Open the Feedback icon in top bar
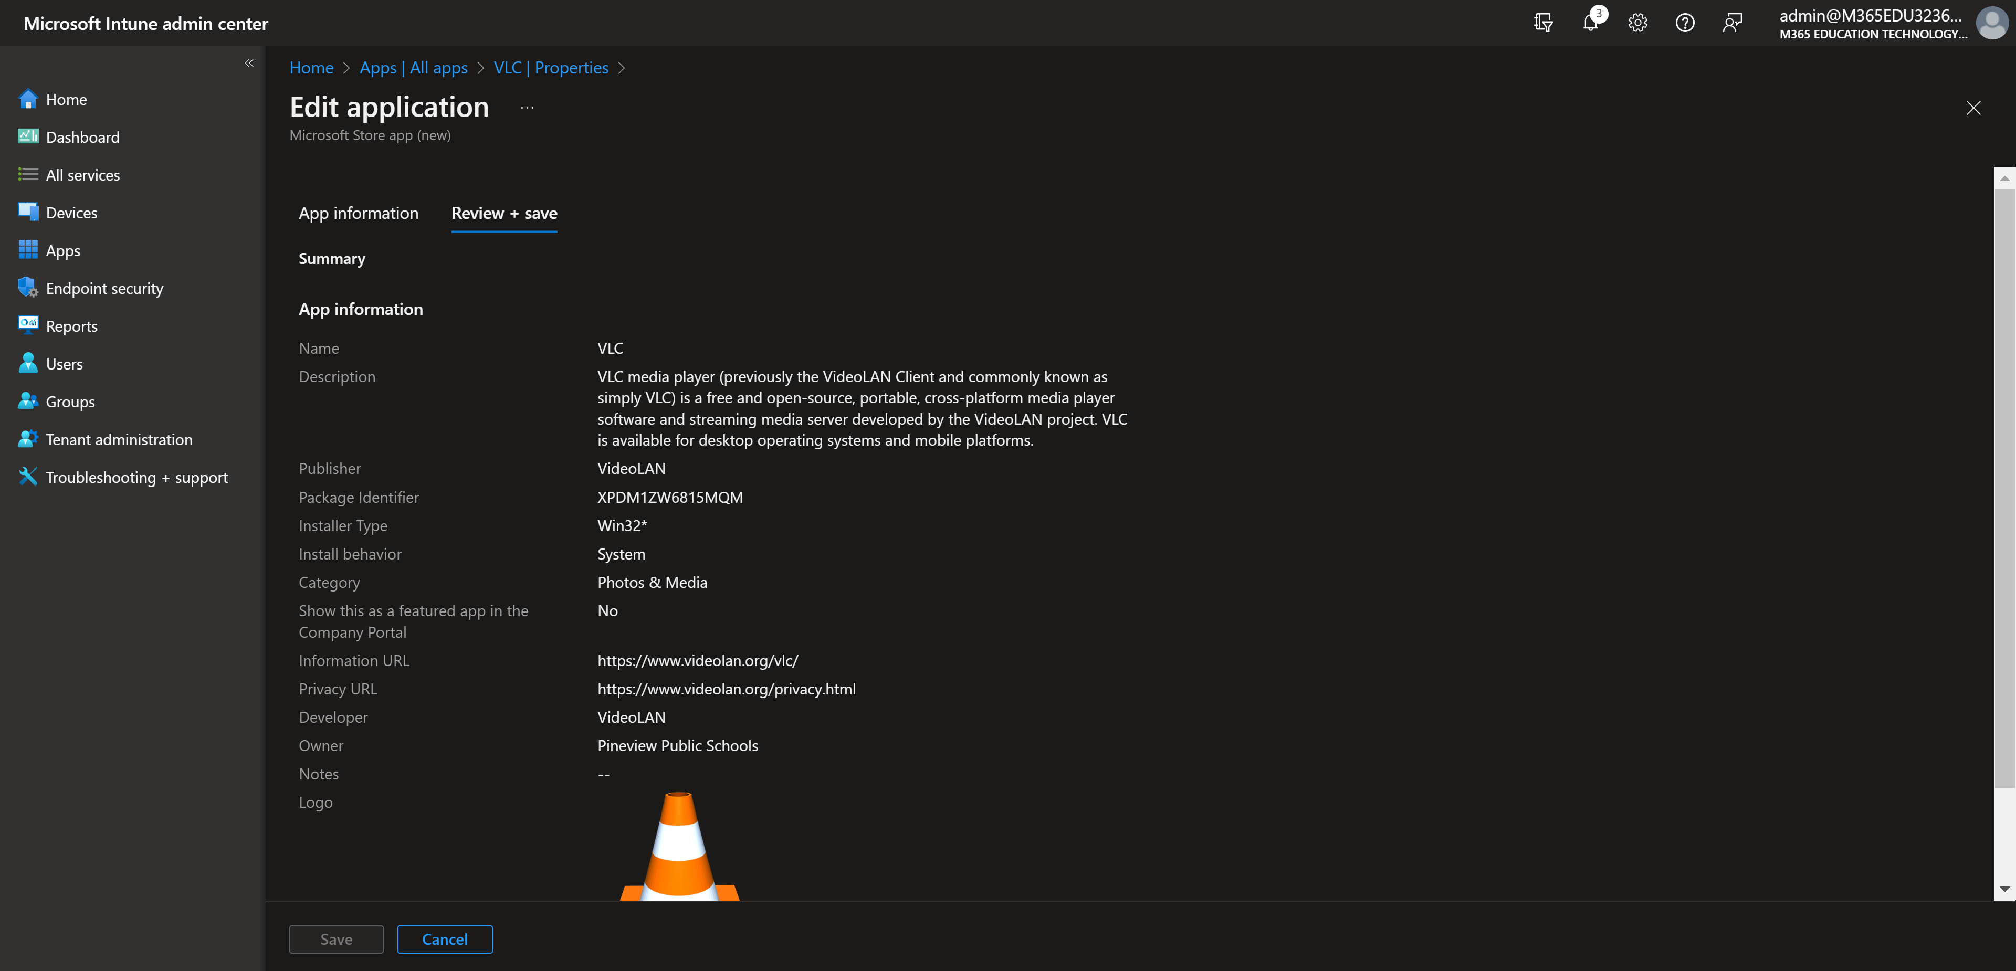Image resolution: width=2016 pixels, height=971 pixels. (1732, 23)
